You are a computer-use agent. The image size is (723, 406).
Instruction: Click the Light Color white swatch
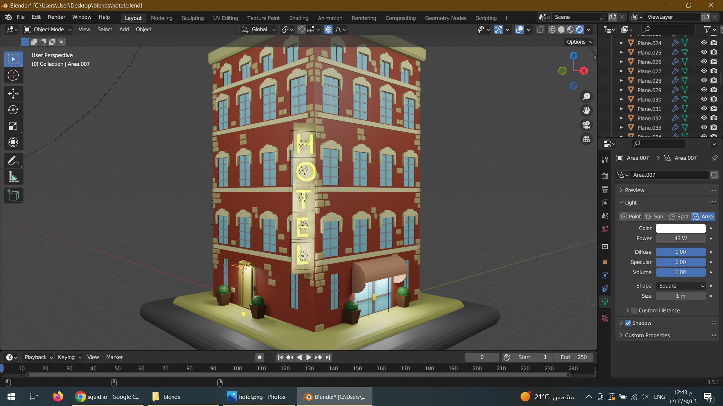pos(681,227)
